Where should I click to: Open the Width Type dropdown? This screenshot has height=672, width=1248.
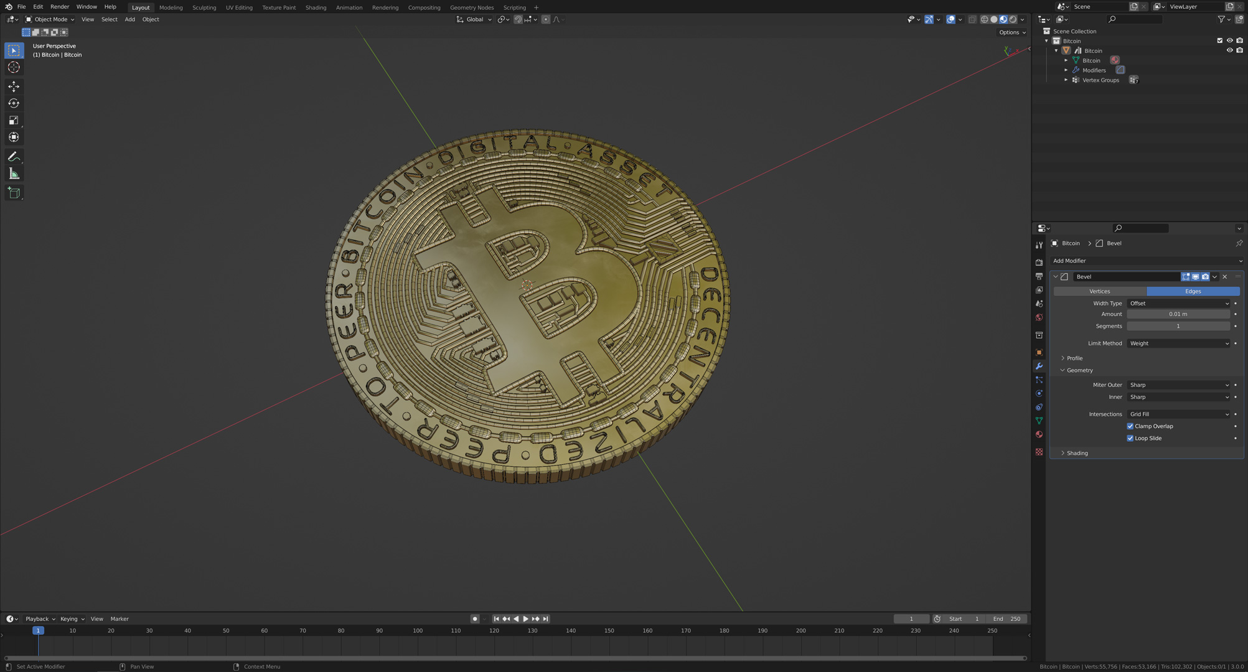[1178, 304]
